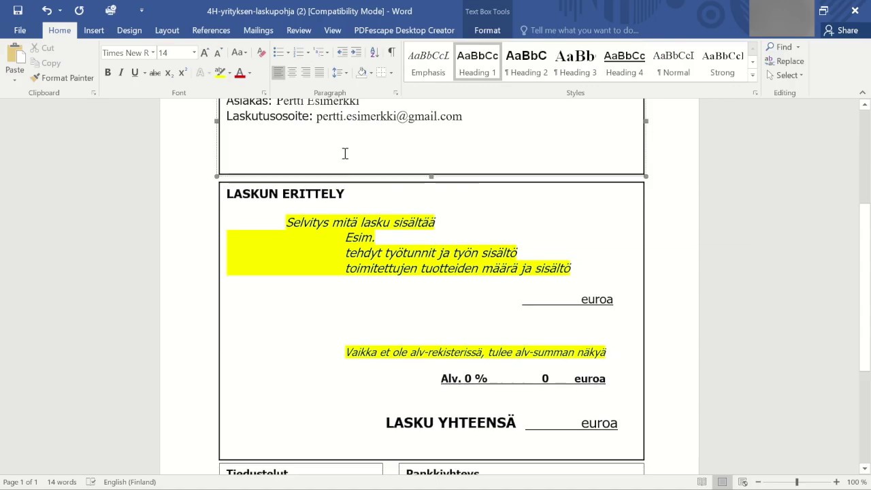Open the Find dropdown arrow
Screen dimensions: 871x490
(798, 47)
